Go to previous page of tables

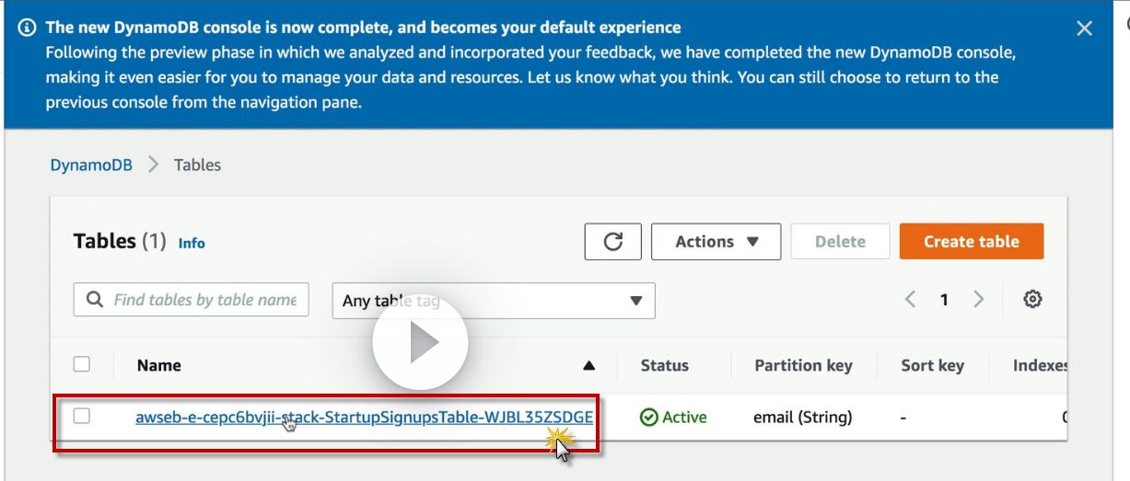pos(911,300)
